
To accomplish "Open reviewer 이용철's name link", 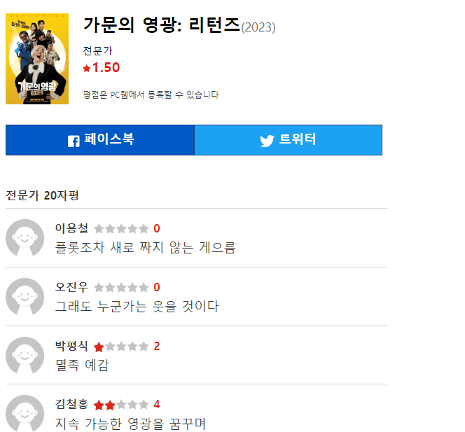I will pos(71,228).
